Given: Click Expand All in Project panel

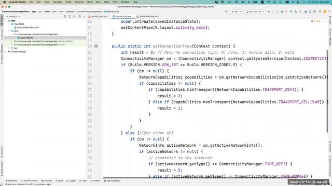Looking at the screenshot, I should pos(70,16).
